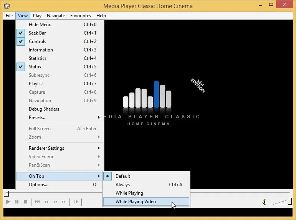Expand the Pan&Scan submenu
296x220 pixels.
pos(60,165)
